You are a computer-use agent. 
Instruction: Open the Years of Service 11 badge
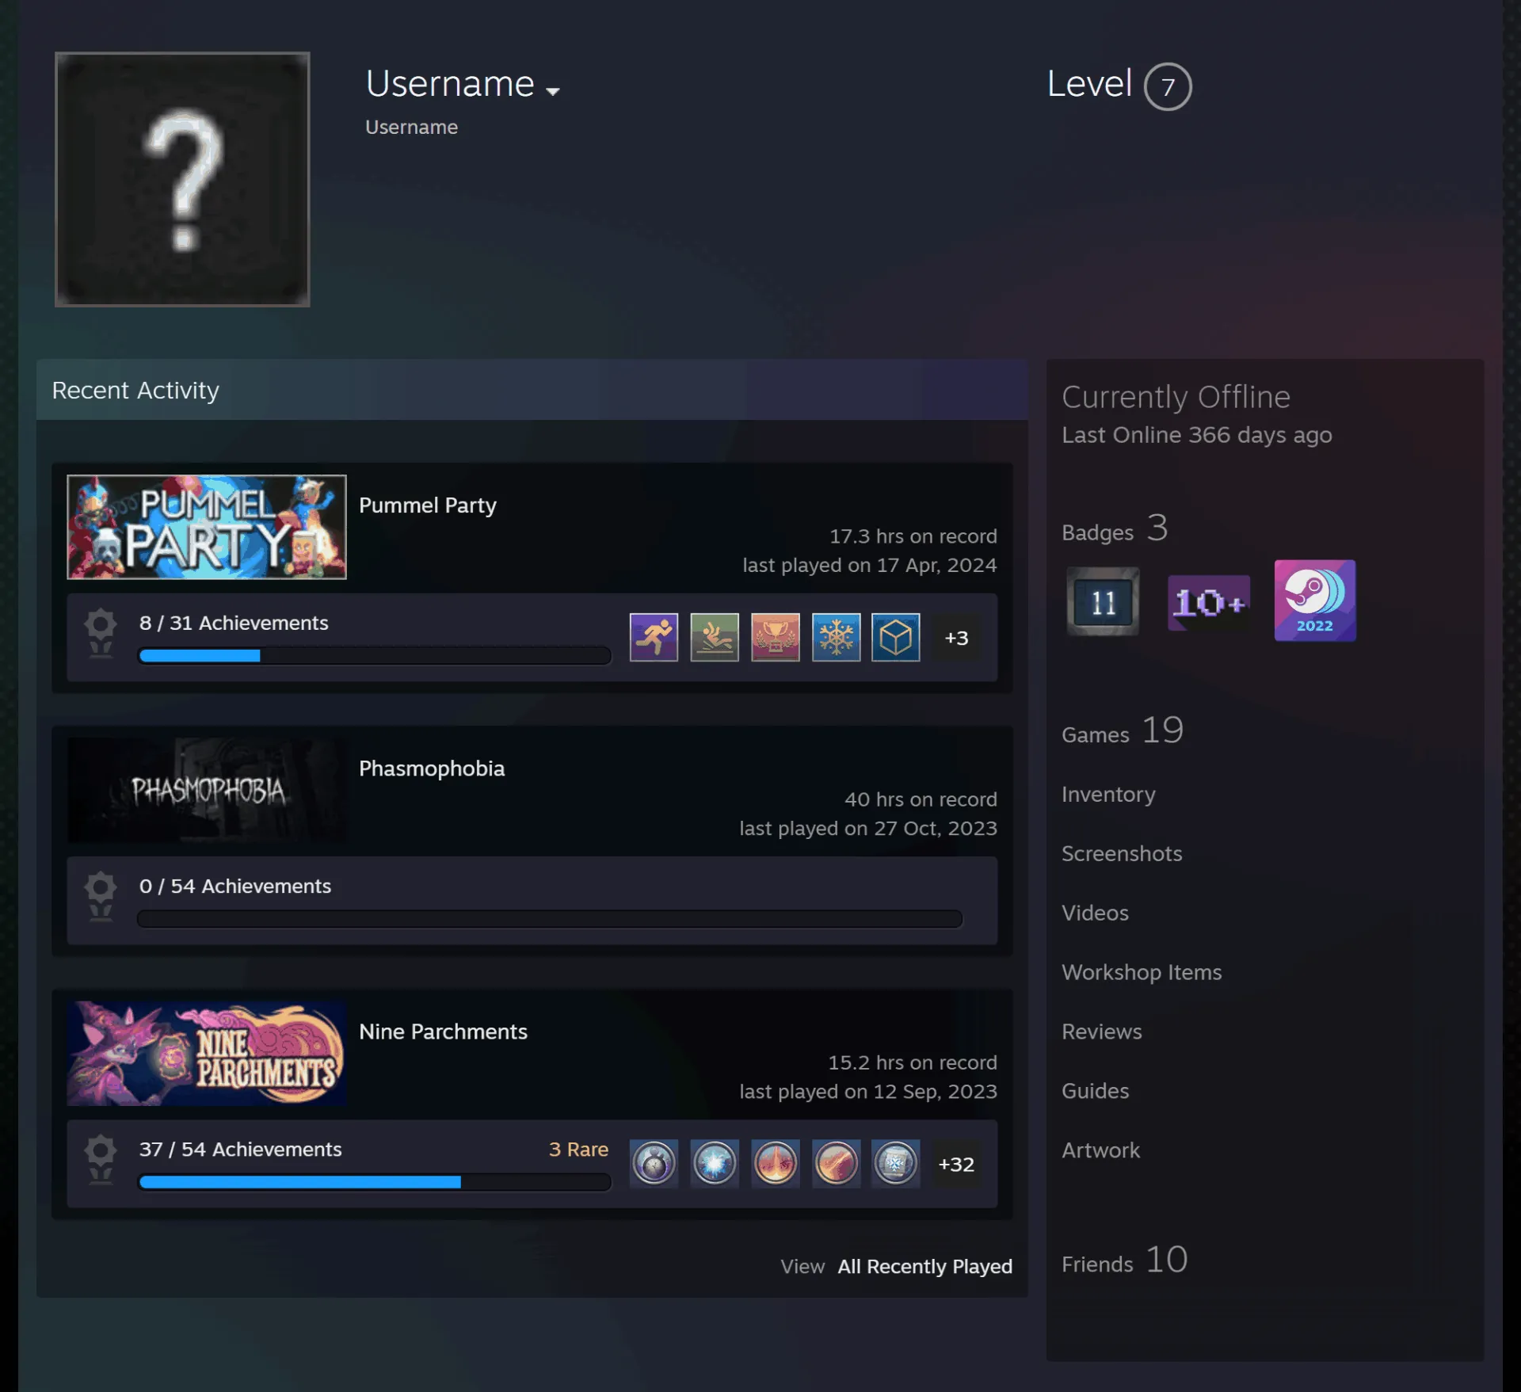(1103, 601)
